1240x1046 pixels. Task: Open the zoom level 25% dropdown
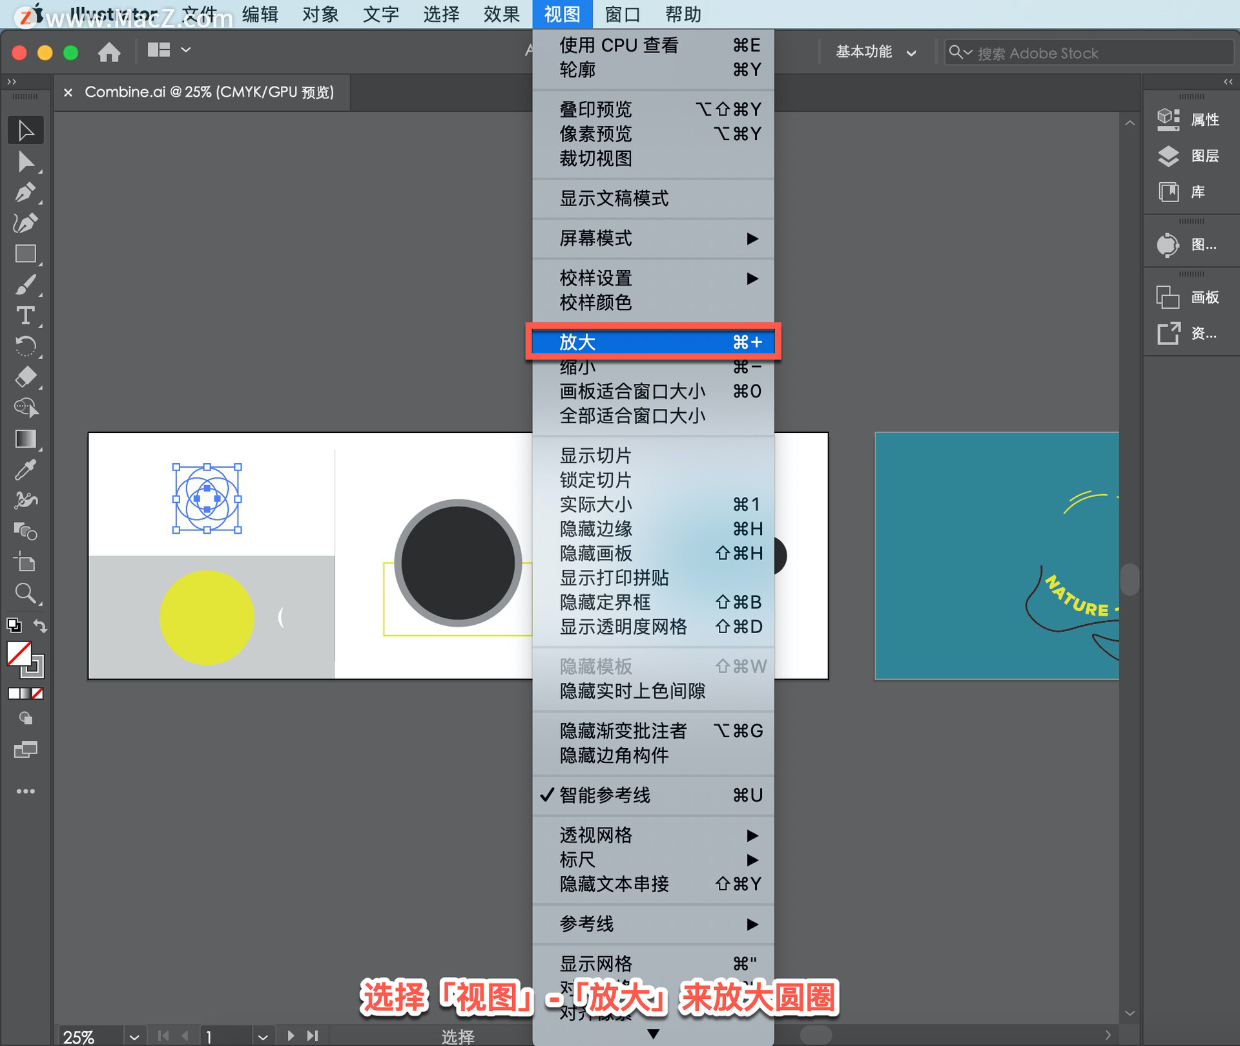pyautogui.click(x=134, y=1036)
